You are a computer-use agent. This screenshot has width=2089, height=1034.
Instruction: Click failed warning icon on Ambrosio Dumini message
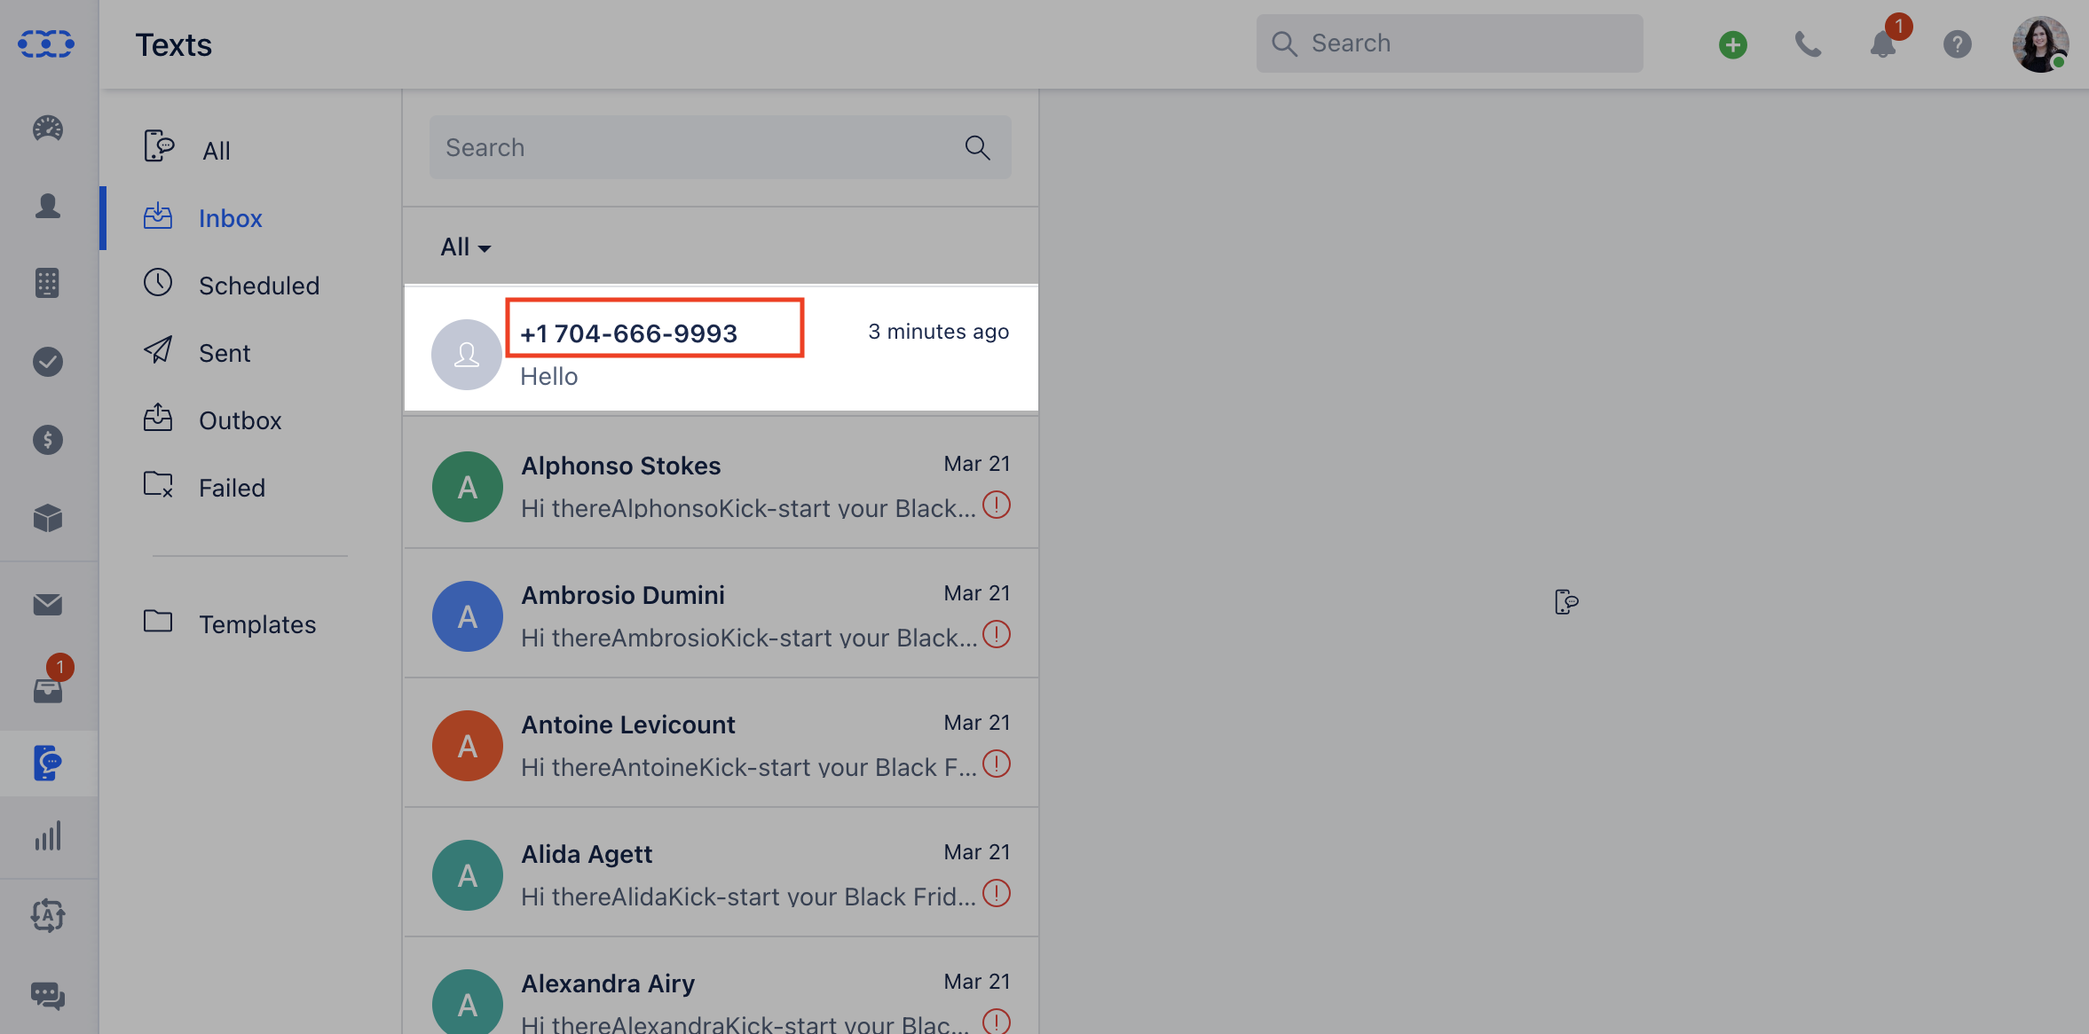(x=997, y=635)
